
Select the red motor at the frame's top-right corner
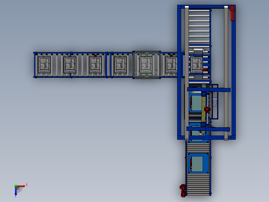232,13
